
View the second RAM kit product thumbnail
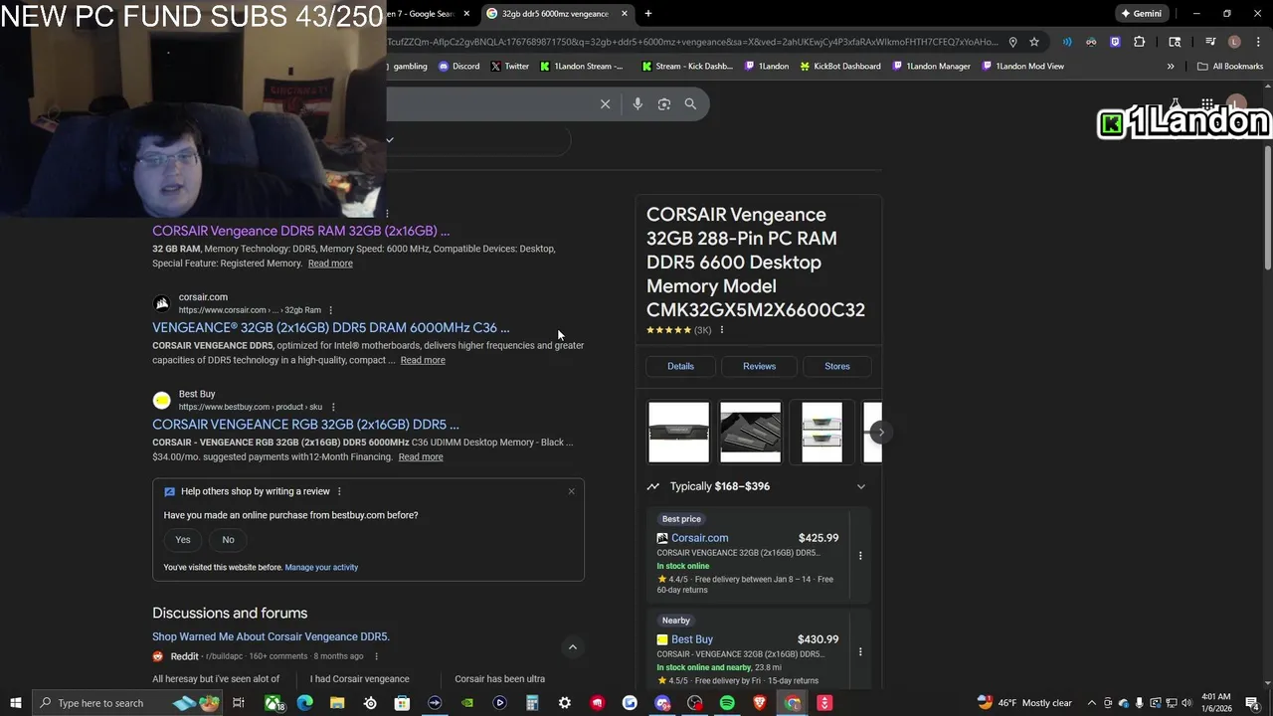pyautogui.click(x=750, y=432)
